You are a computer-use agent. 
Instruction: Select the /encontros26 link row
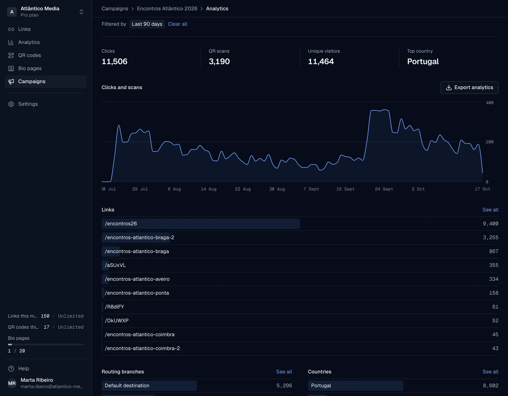point(300,224)
